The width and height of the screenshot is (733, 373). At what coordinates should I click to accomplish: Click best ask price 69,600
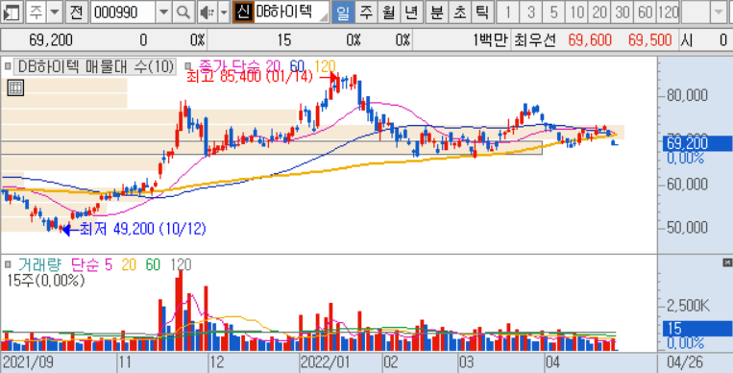click(590, 40)
